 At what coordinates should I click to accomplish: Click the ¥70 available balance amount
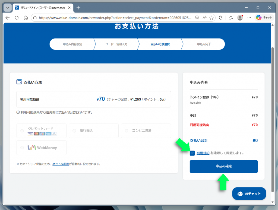pos(101,99)
